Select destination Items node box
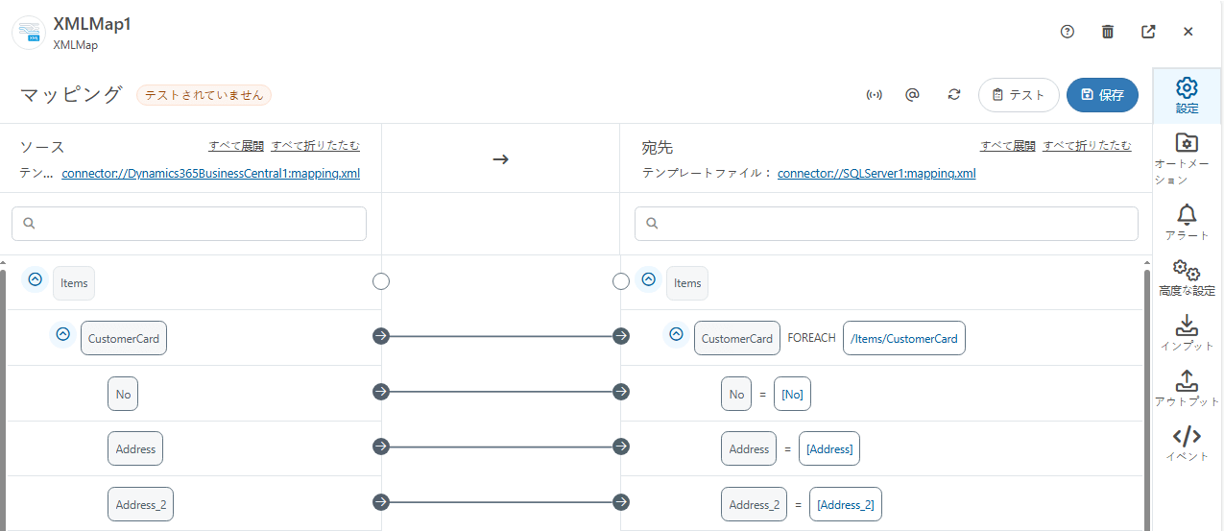 (x=687, y=283)
